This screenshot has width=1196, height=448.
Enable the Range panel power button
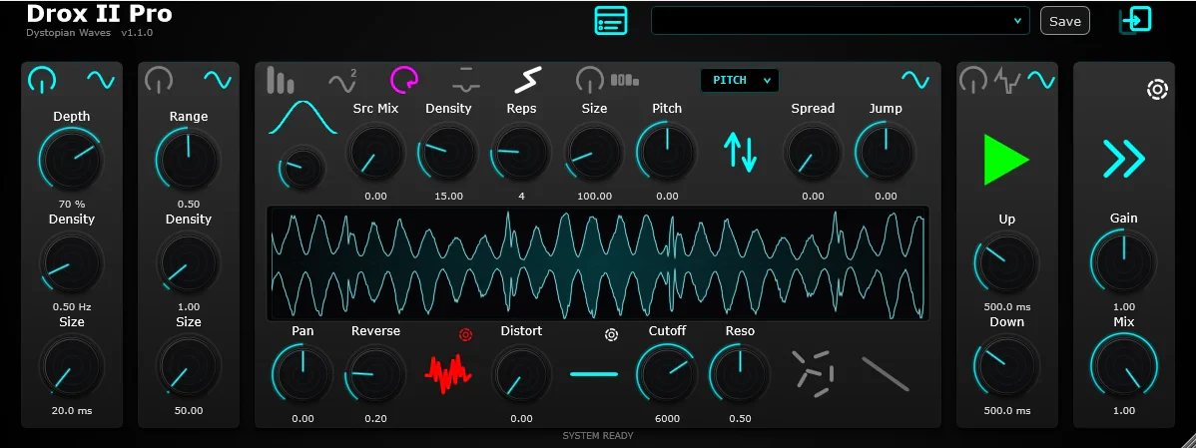click(159, 80)
